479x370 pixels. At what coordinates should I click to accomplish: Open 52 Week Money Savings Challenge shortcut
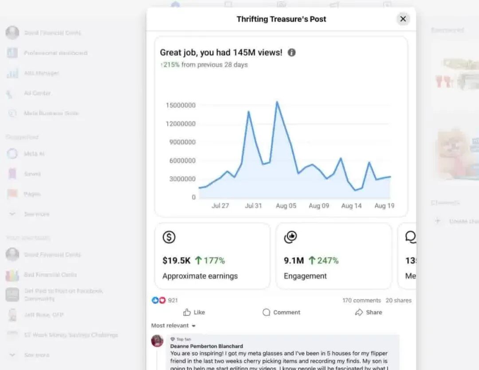pyautogui.click(x=71, y=335)
